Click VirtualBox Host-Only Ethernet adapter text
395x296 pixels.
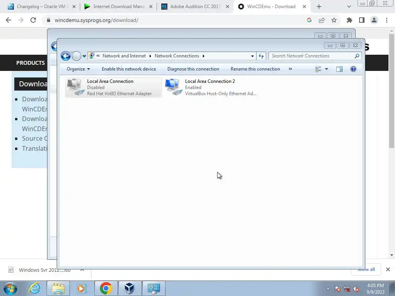(221, 94)
